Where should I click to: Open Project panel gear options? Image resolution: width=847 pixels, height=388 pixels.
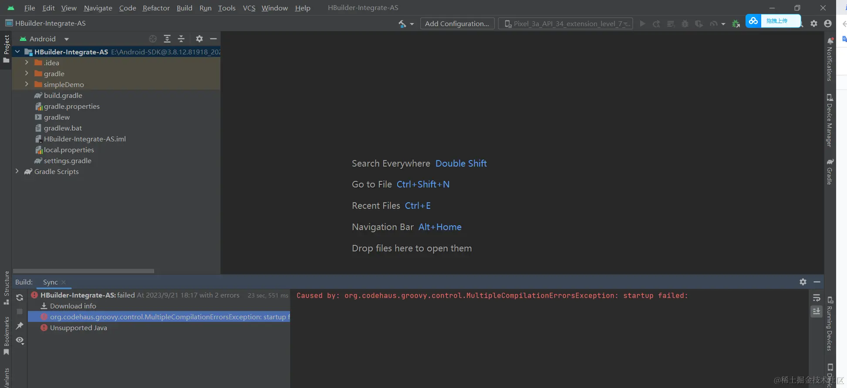click(x=199, y=39)
